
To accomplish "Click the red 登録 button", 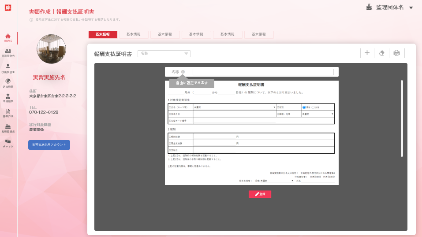I will click(x=260, y=194).
